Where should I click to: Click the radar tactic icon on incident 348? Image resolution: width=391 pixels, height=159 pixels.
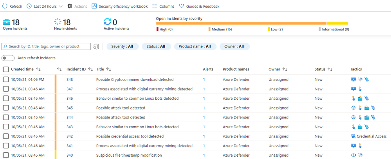360,79
